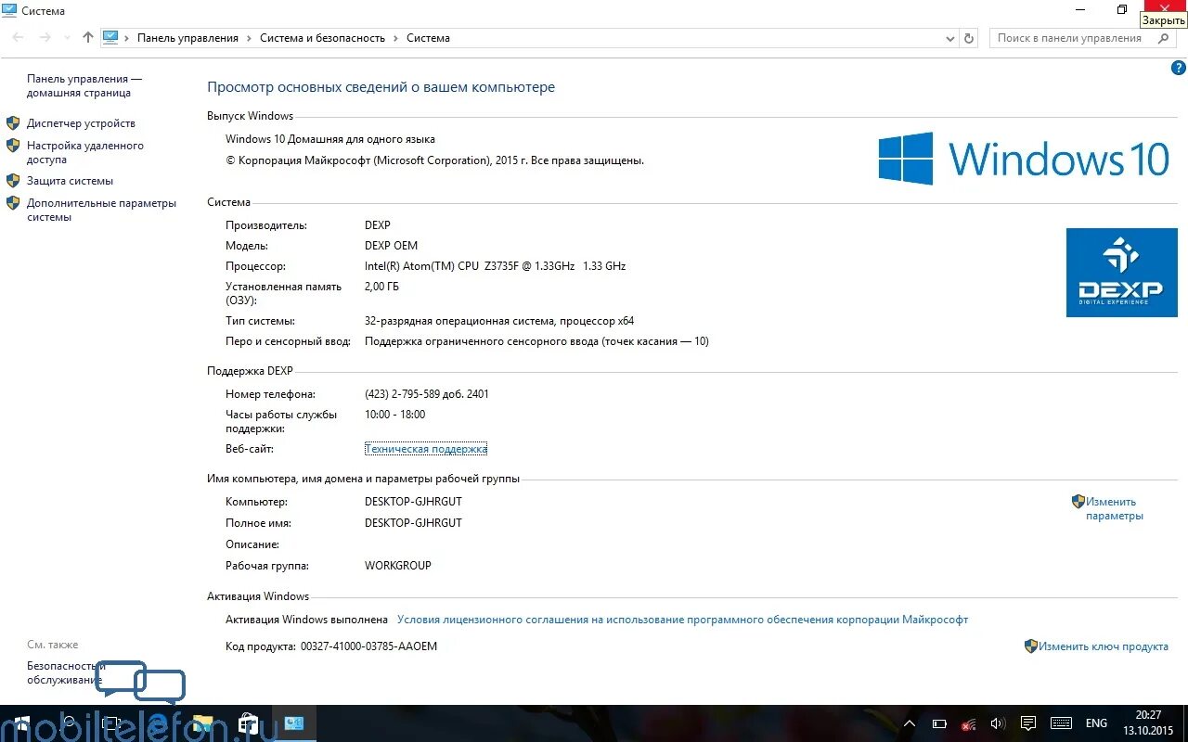Click computer name DESKTOP-GJHRGUT value
This screenshot has width=1188, height=742.
[x=413, y=502]
